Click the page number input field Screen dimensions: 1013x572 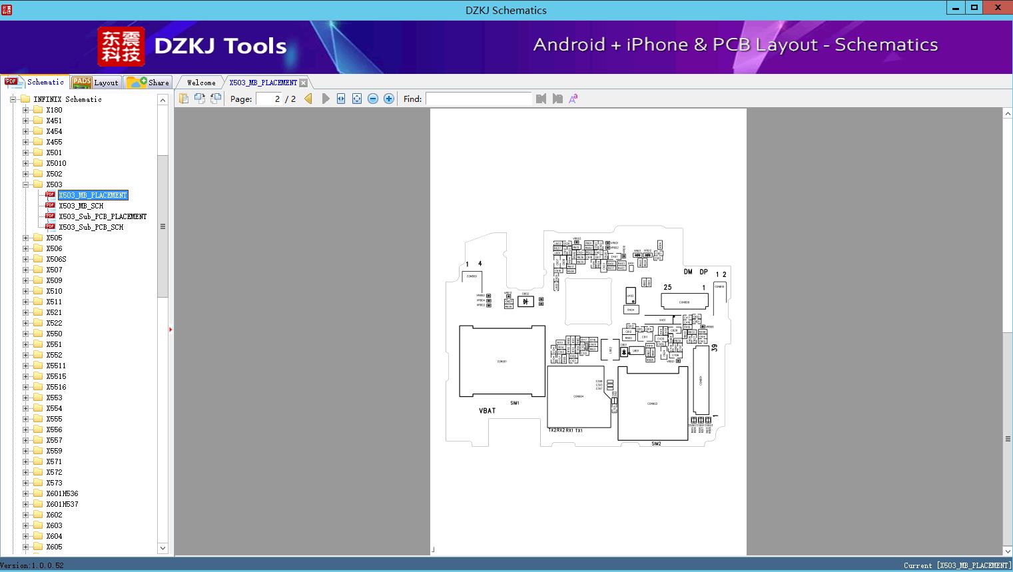click(x=268, y=99)
